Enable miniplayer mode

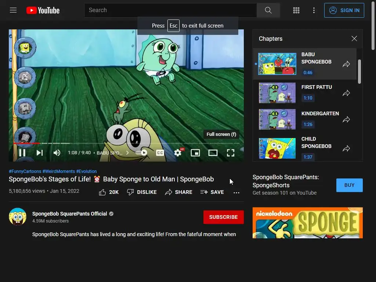(195, 153)
